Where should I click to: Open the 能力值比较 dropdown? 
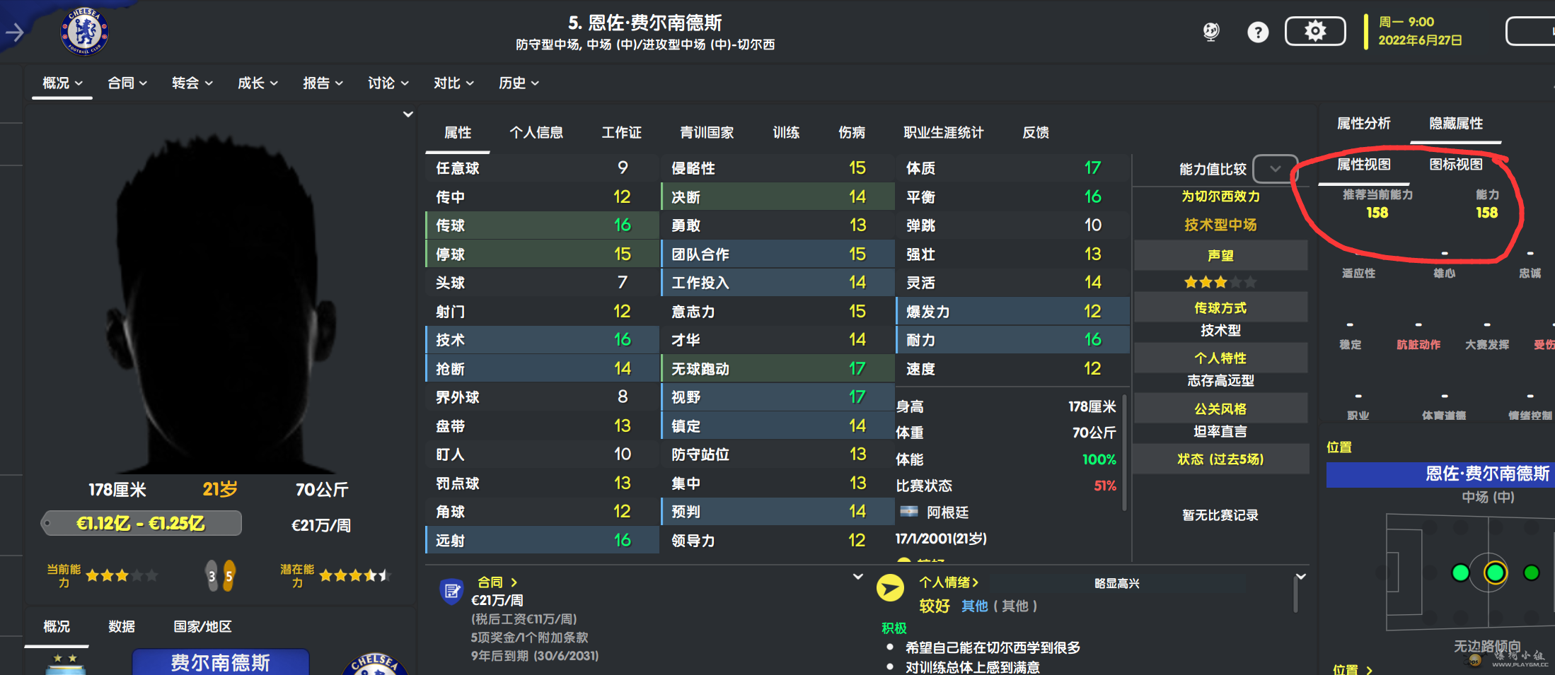coord(1275,169)
